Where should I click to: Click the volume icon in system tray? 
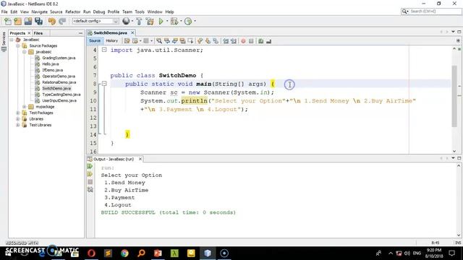pyautogui.click(x=407, y=253)
